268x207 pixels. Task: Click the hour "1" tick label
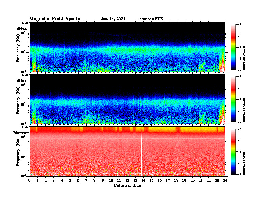pos(38,181)
